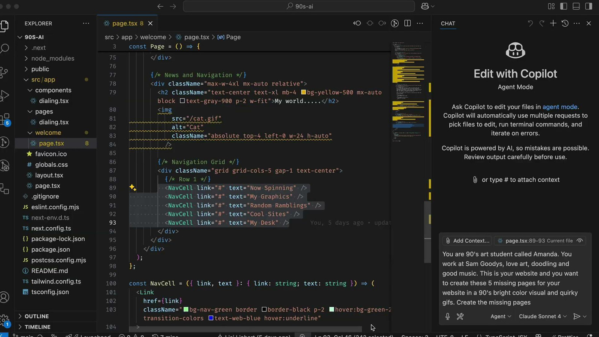599x337 pixels.
Task: Click text-web-blue color swatch
Action: pos(211,318)
